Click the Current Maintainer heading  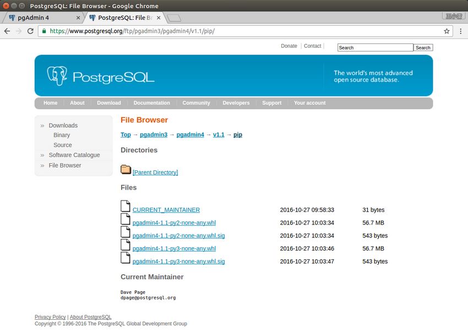(x=152, y=277)
